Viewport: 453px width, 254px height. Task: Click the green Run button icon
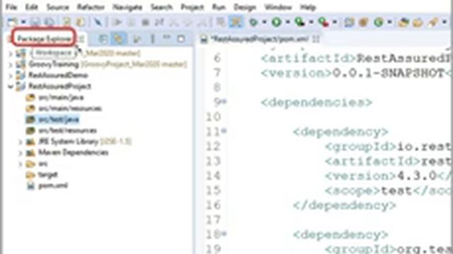277,22
